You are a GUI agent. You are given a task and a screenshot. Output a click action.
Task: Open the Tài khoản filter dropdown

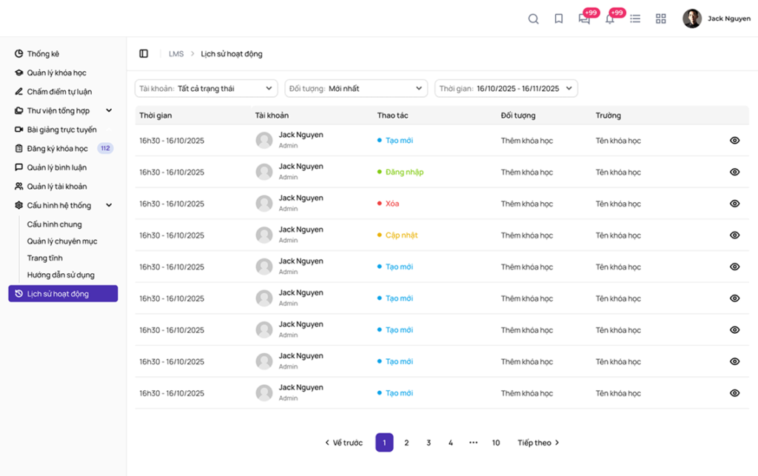[x=206, y=89]
